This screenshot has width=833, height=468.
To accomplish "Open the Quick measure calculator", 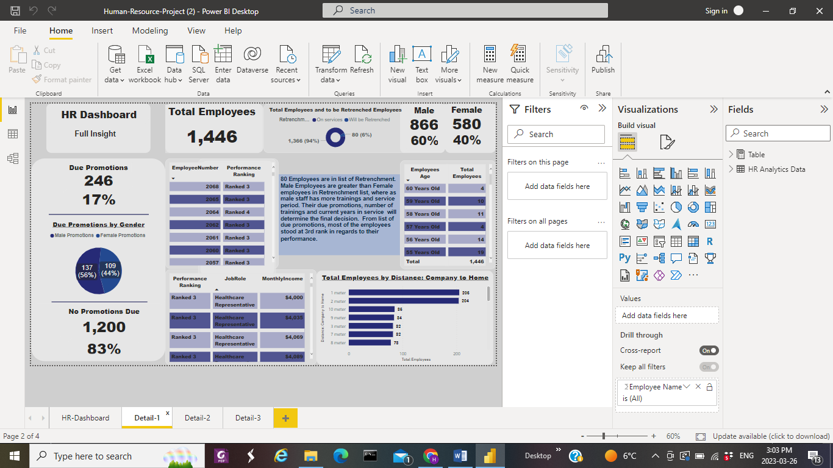I will (520, 63).
